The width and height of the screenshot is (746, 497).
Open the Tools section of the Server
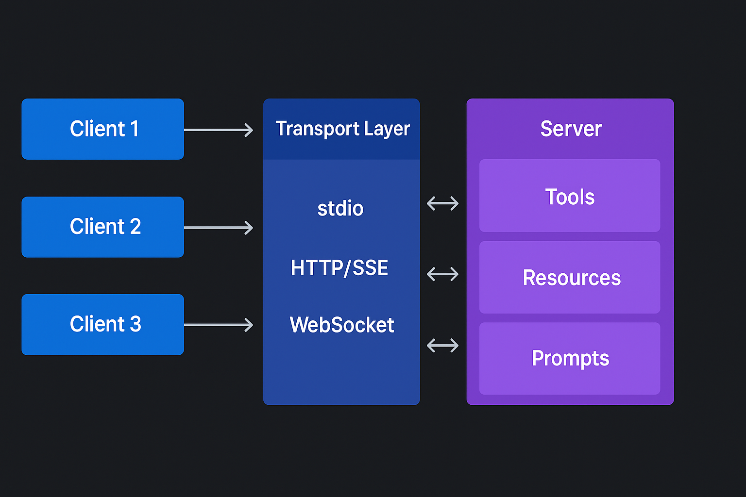pos(570,196)
